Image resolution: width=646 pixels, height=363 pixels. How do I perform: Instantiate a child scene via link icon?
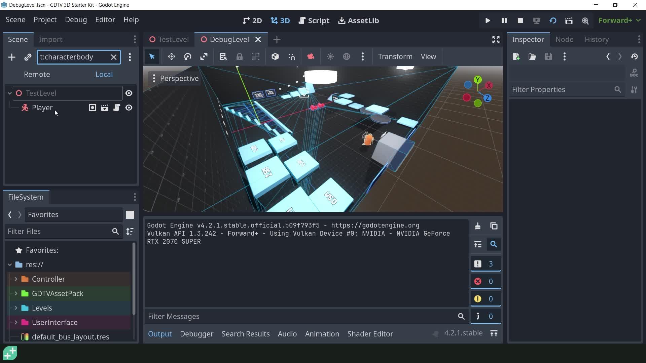click(x=28, y=57)
